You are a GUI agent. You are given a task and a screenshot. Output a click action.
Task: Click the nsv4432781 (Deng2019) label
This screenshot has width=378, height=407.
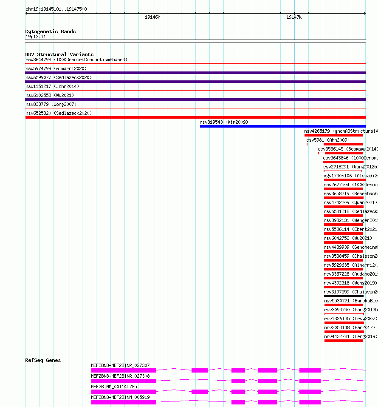pos(351,336)
